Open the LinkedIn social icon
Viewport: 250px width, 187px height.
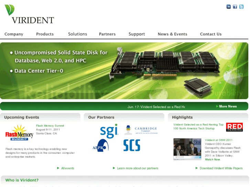pos(229,7)
